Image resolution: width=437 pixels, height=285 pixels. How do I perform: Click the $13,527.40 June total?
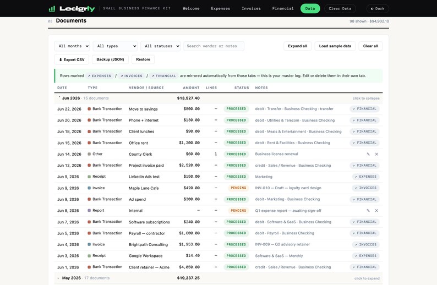point(188,98)
